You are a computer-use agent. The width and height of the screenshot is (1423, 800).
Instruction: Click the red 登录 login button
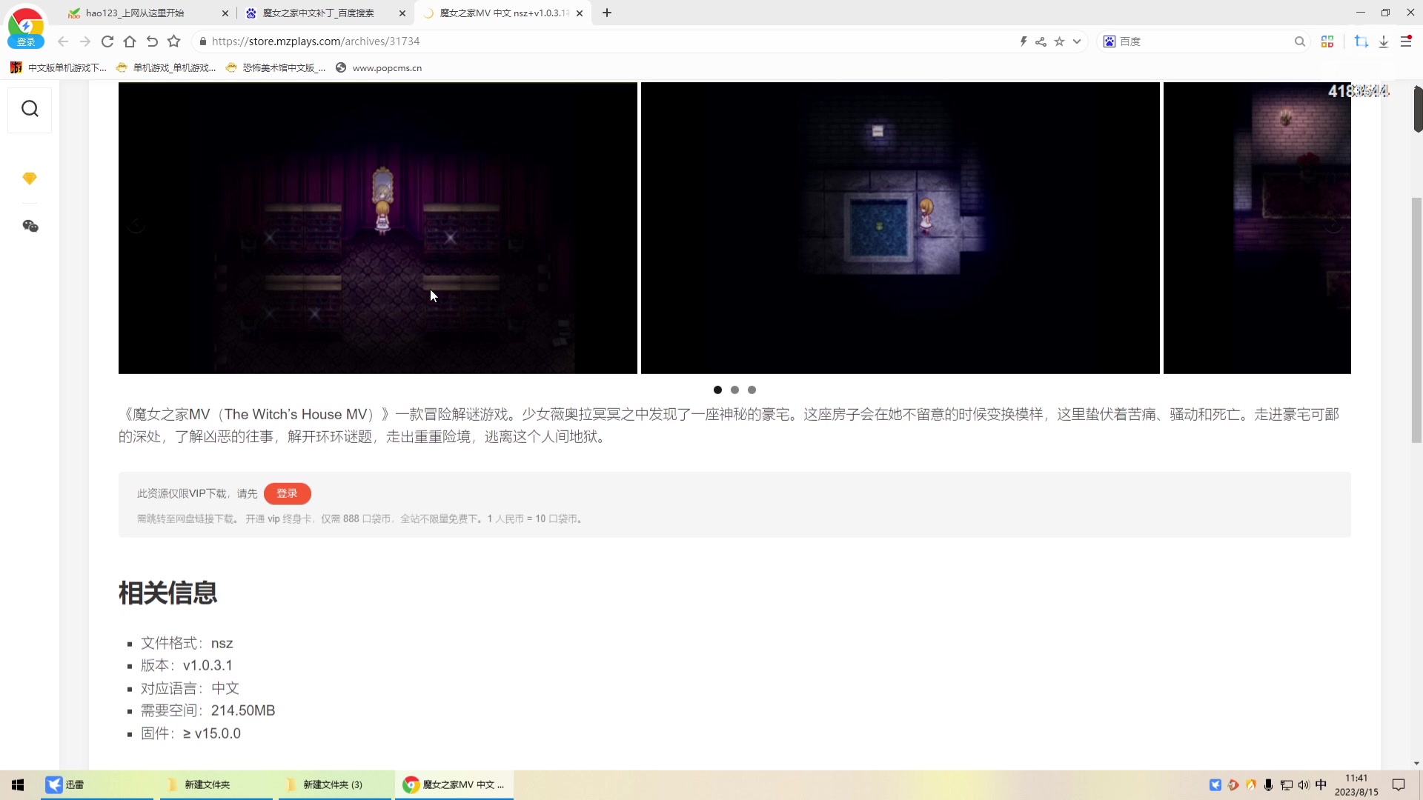(287, 493)
